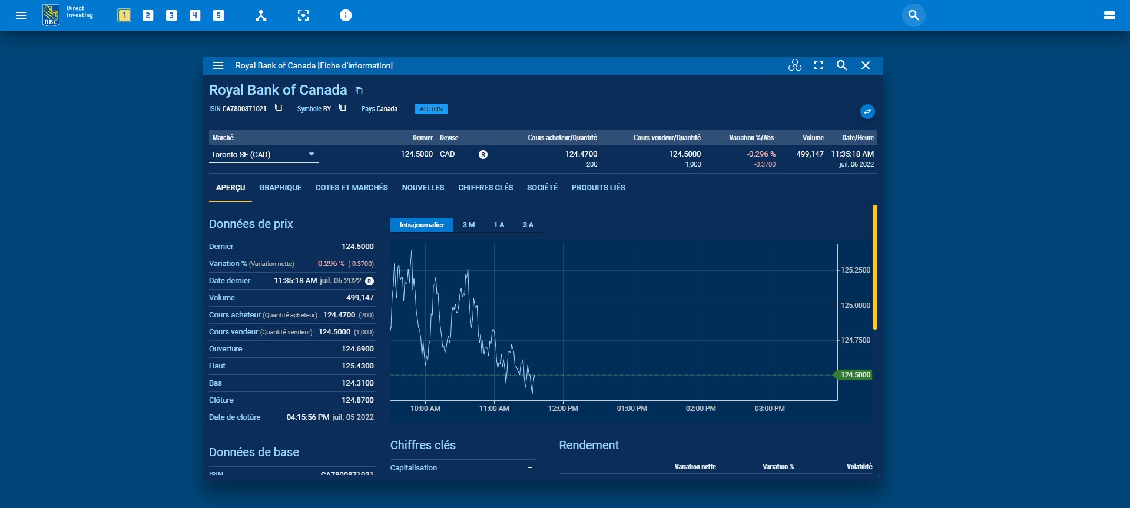
Task: Close the Royal Bank of Canada factsheet
Action: pyautogui.click(x=866, y=65)
